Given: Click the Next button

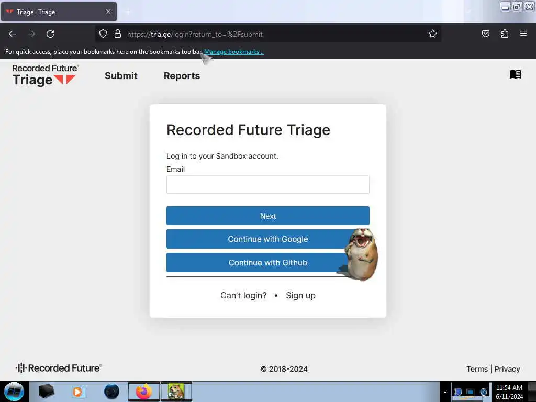Looking at the screenshot, I should (267, 216).
